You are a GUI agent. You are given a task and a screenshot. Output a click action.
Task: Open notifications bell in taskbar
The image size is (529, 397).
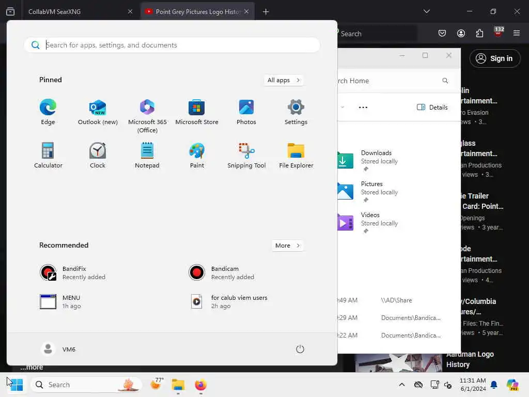[494, 385]
